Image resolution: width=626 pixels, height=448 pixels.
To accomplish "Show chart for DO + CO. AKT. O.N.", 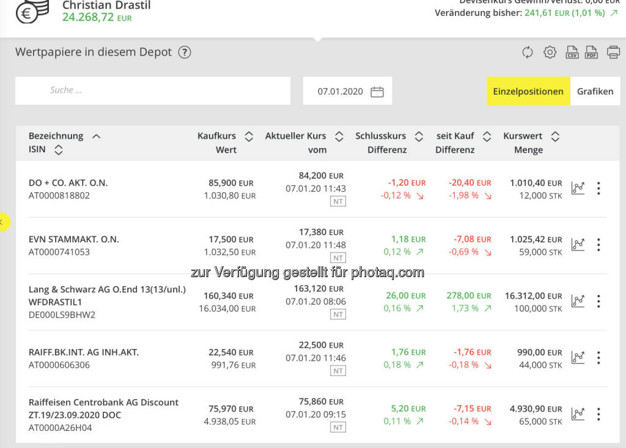I will click(578, 189).
